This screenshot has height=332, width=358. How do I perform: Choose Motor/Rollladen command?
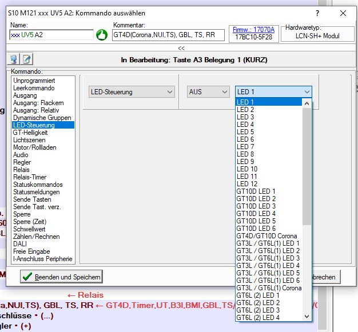(35, 147)
